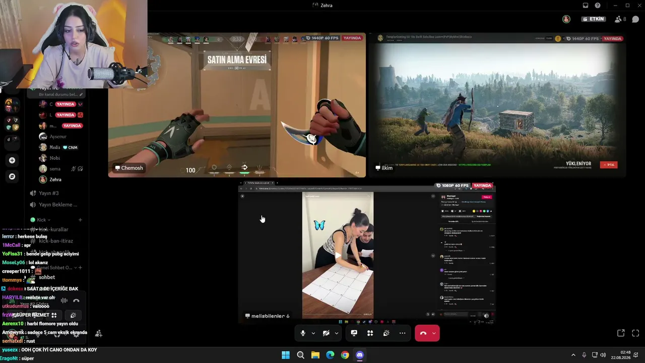Open Google Chrome from the taskbar
The height and width of the screenshot is (363, 645).
pyautogui.click(x=345, y=355)
